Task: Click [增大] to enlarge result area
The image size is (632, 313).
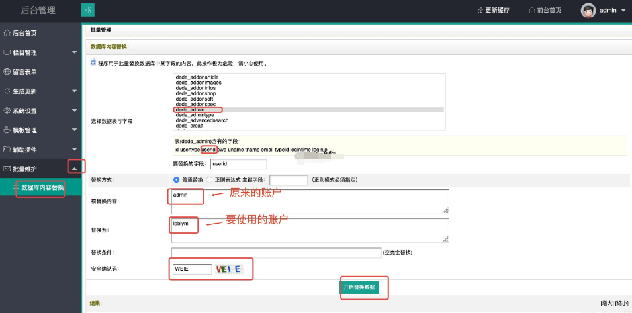Action: 606,303
